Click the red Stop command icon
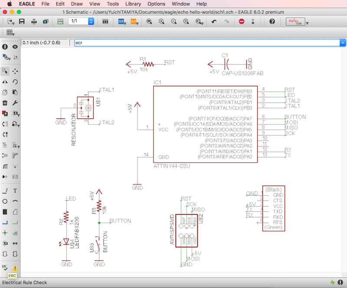 pos(242,22)
